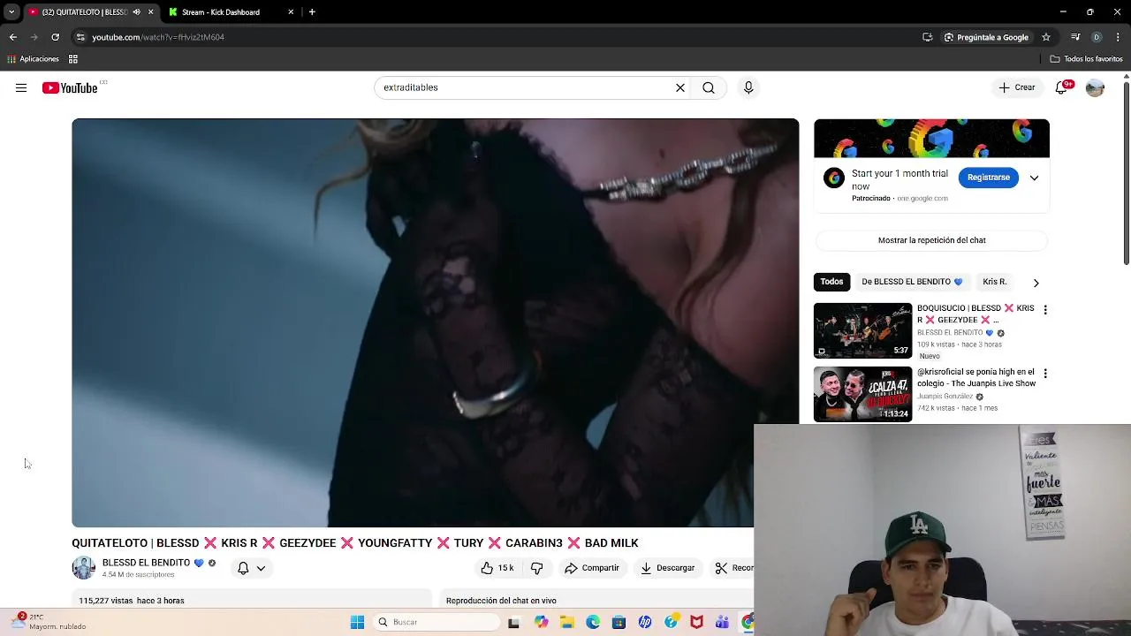Image resolution: width=1131 pixels, height=636 pixels.
Task: Open the tab groups grid icon in the bookmarks bar
Action: pyautogui.click(x=73, y=59)
